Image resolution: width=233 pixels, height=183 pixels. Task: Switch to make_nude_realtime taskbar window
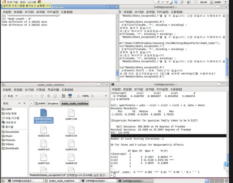[x=62, y=181]
